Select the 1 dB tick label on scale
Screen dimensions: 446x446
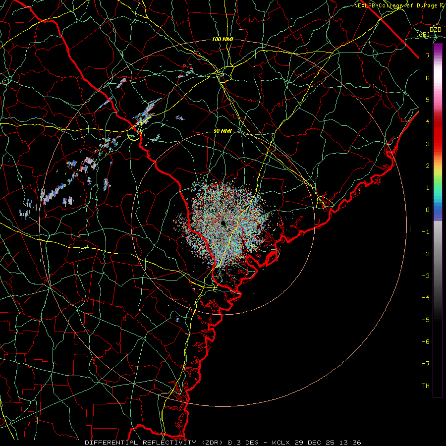(x=428, y=188)
